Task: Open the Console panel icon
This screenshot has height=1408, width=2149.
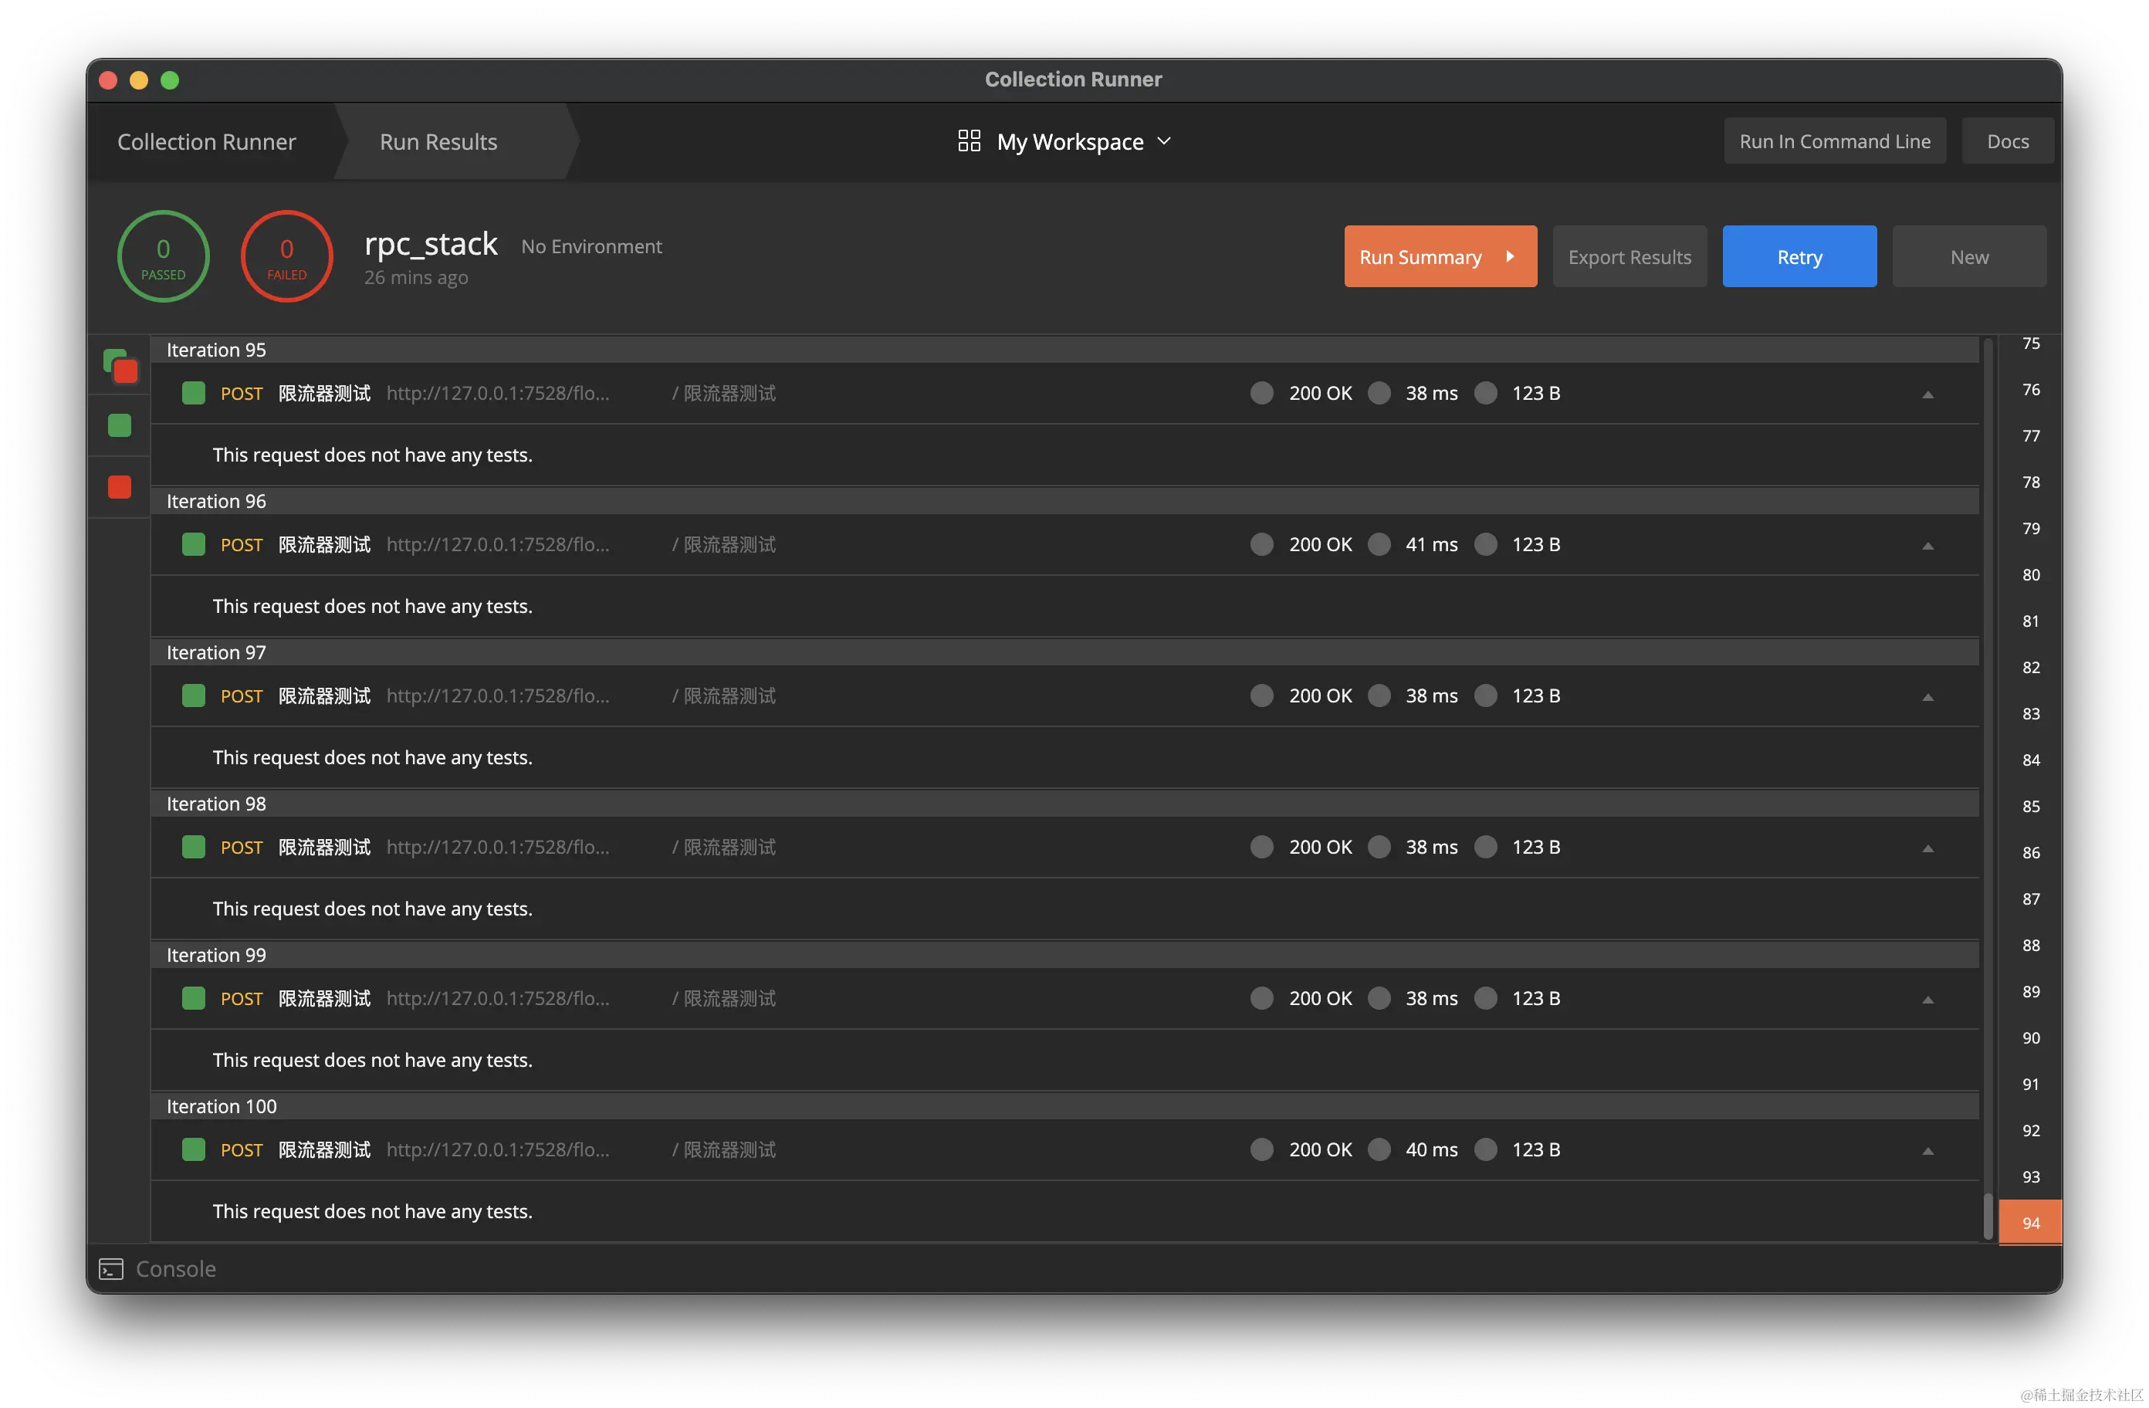Action: click(x=111, y=1269)
